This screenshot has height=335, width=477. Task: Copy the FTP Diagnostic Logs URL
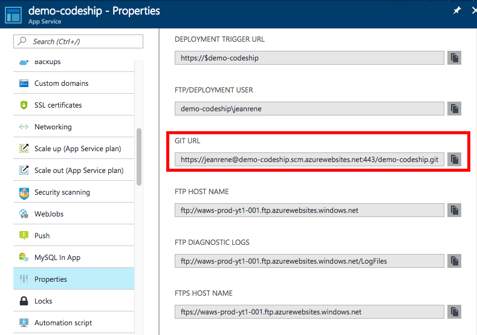pyautogui.click(x=454, y=261)
